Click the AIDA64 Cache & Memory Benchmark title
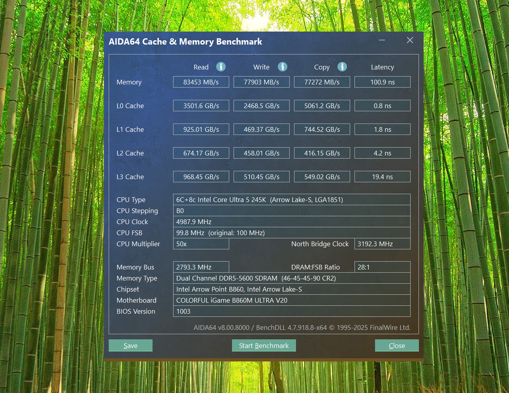The image size is (509, 393). (185, 42)
